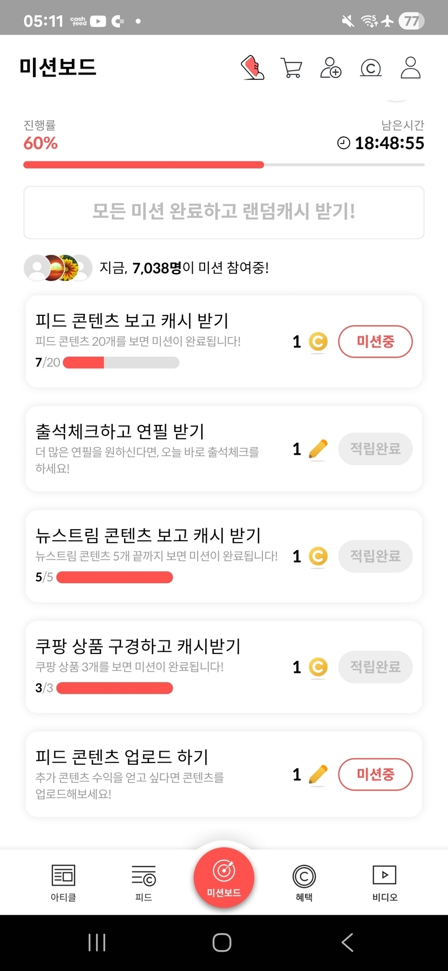Tap 적립완료 button on 쿠팡 상품 mission
The height and width of the screenshot is (971, 448).
click(375, 667)
